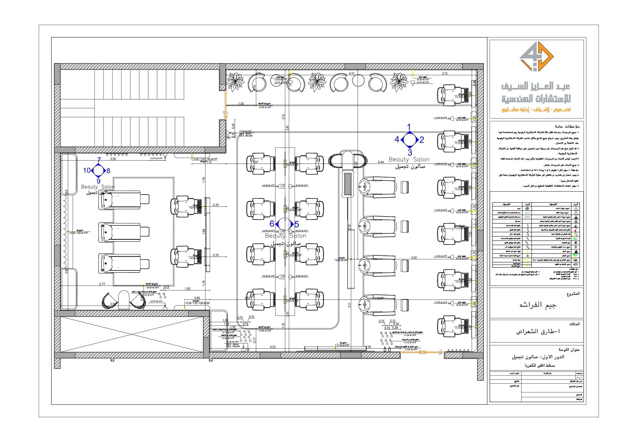Click the X-crossed void rectangle at bottom left
The height and width of the screenshot is (442, 626).
click(131, 334)
